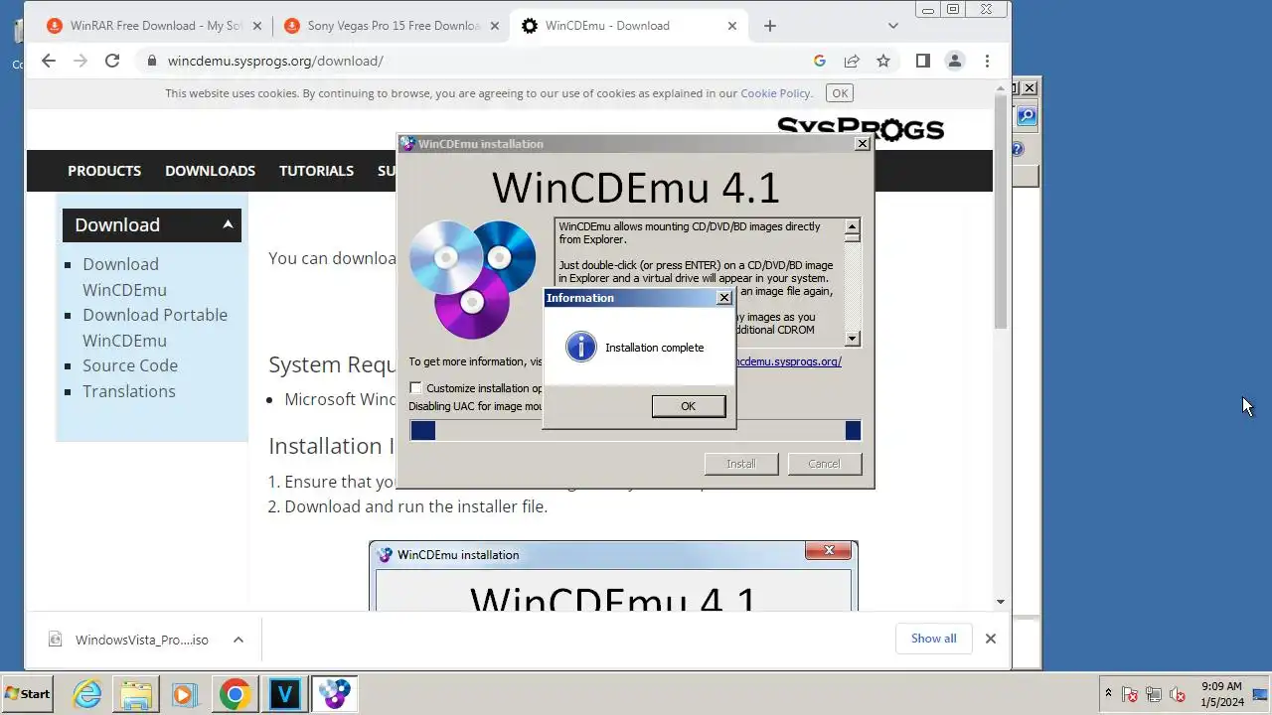Viewport: 1272px width, 715px height.
Task: Expand options for the WindowsVista iso download
Action: pyautogui.click(x=238, y=640)
